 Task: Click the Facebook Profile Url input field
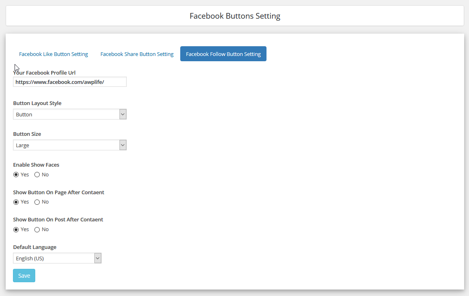click(x=70, y=82)
